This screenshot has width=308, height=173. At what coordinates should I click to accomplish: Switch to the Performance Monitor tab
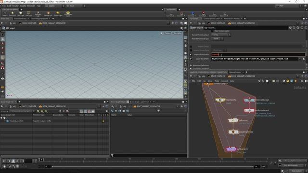[x=231, y=19]
